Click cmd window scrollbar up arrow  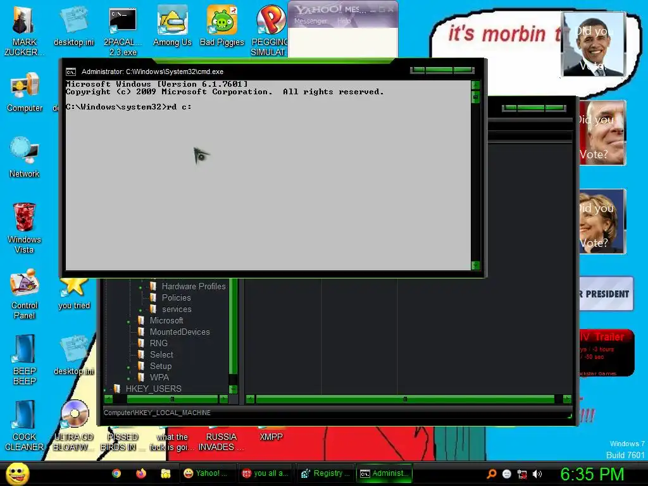pyautogui.click(x=475, y=85)
